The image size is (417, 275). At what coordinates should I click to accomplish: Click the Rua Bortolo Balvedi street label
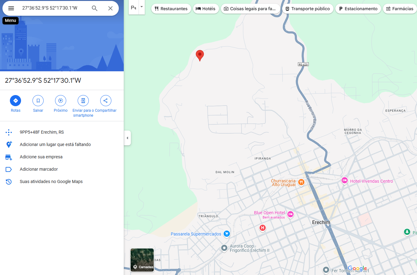311,115
